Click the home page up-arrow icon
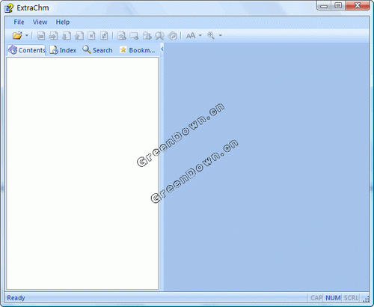The image size is (374, 307). [79, 36]
